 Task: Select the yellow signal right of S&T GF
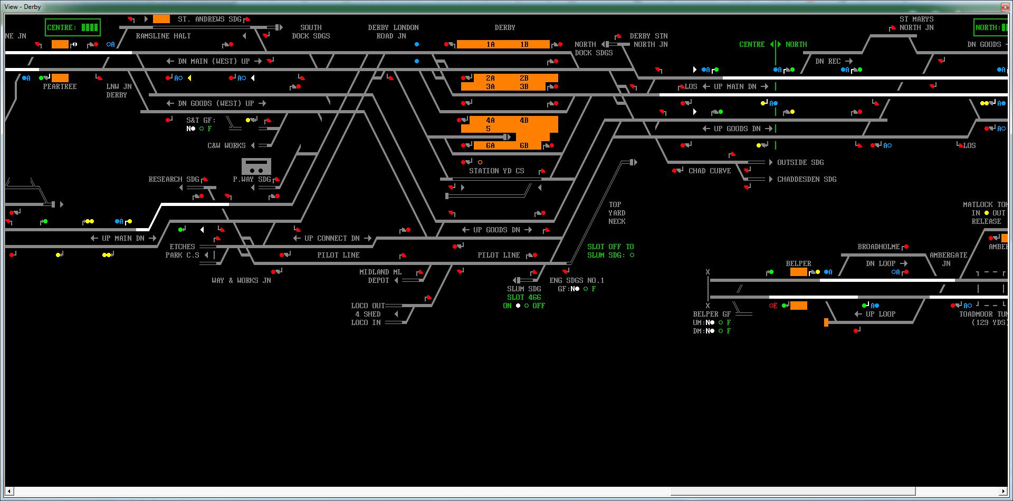pos(248,120)
